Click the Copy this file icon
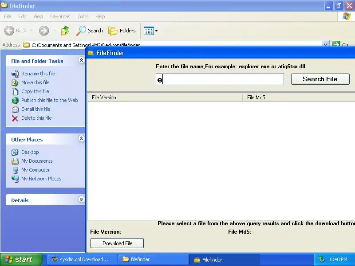The image size is (355, 266). [15, 91]
